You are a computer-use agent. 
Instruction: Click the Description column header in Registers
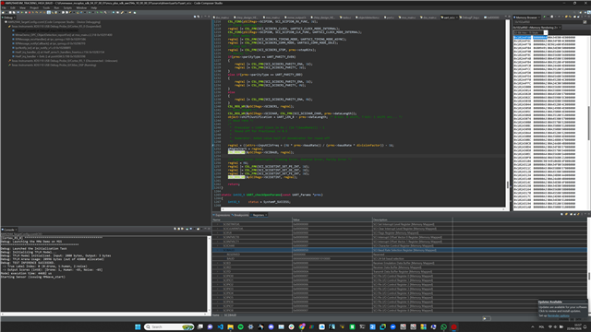(x=413, y=219)
